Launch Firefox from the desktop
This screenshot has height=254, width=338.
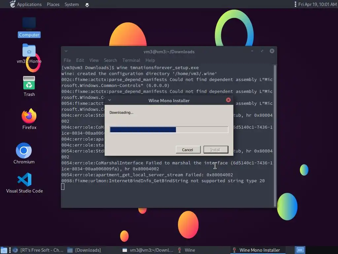click(x=29, y=119)
